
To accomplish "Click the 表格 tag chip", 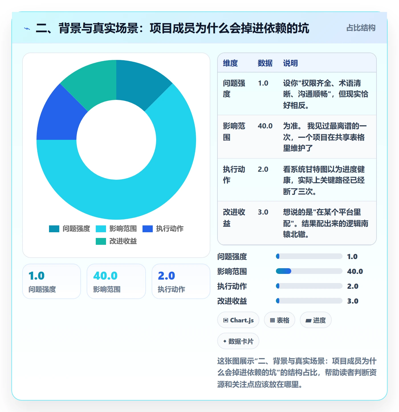I will pyautogui.click(x=280, y=320).
